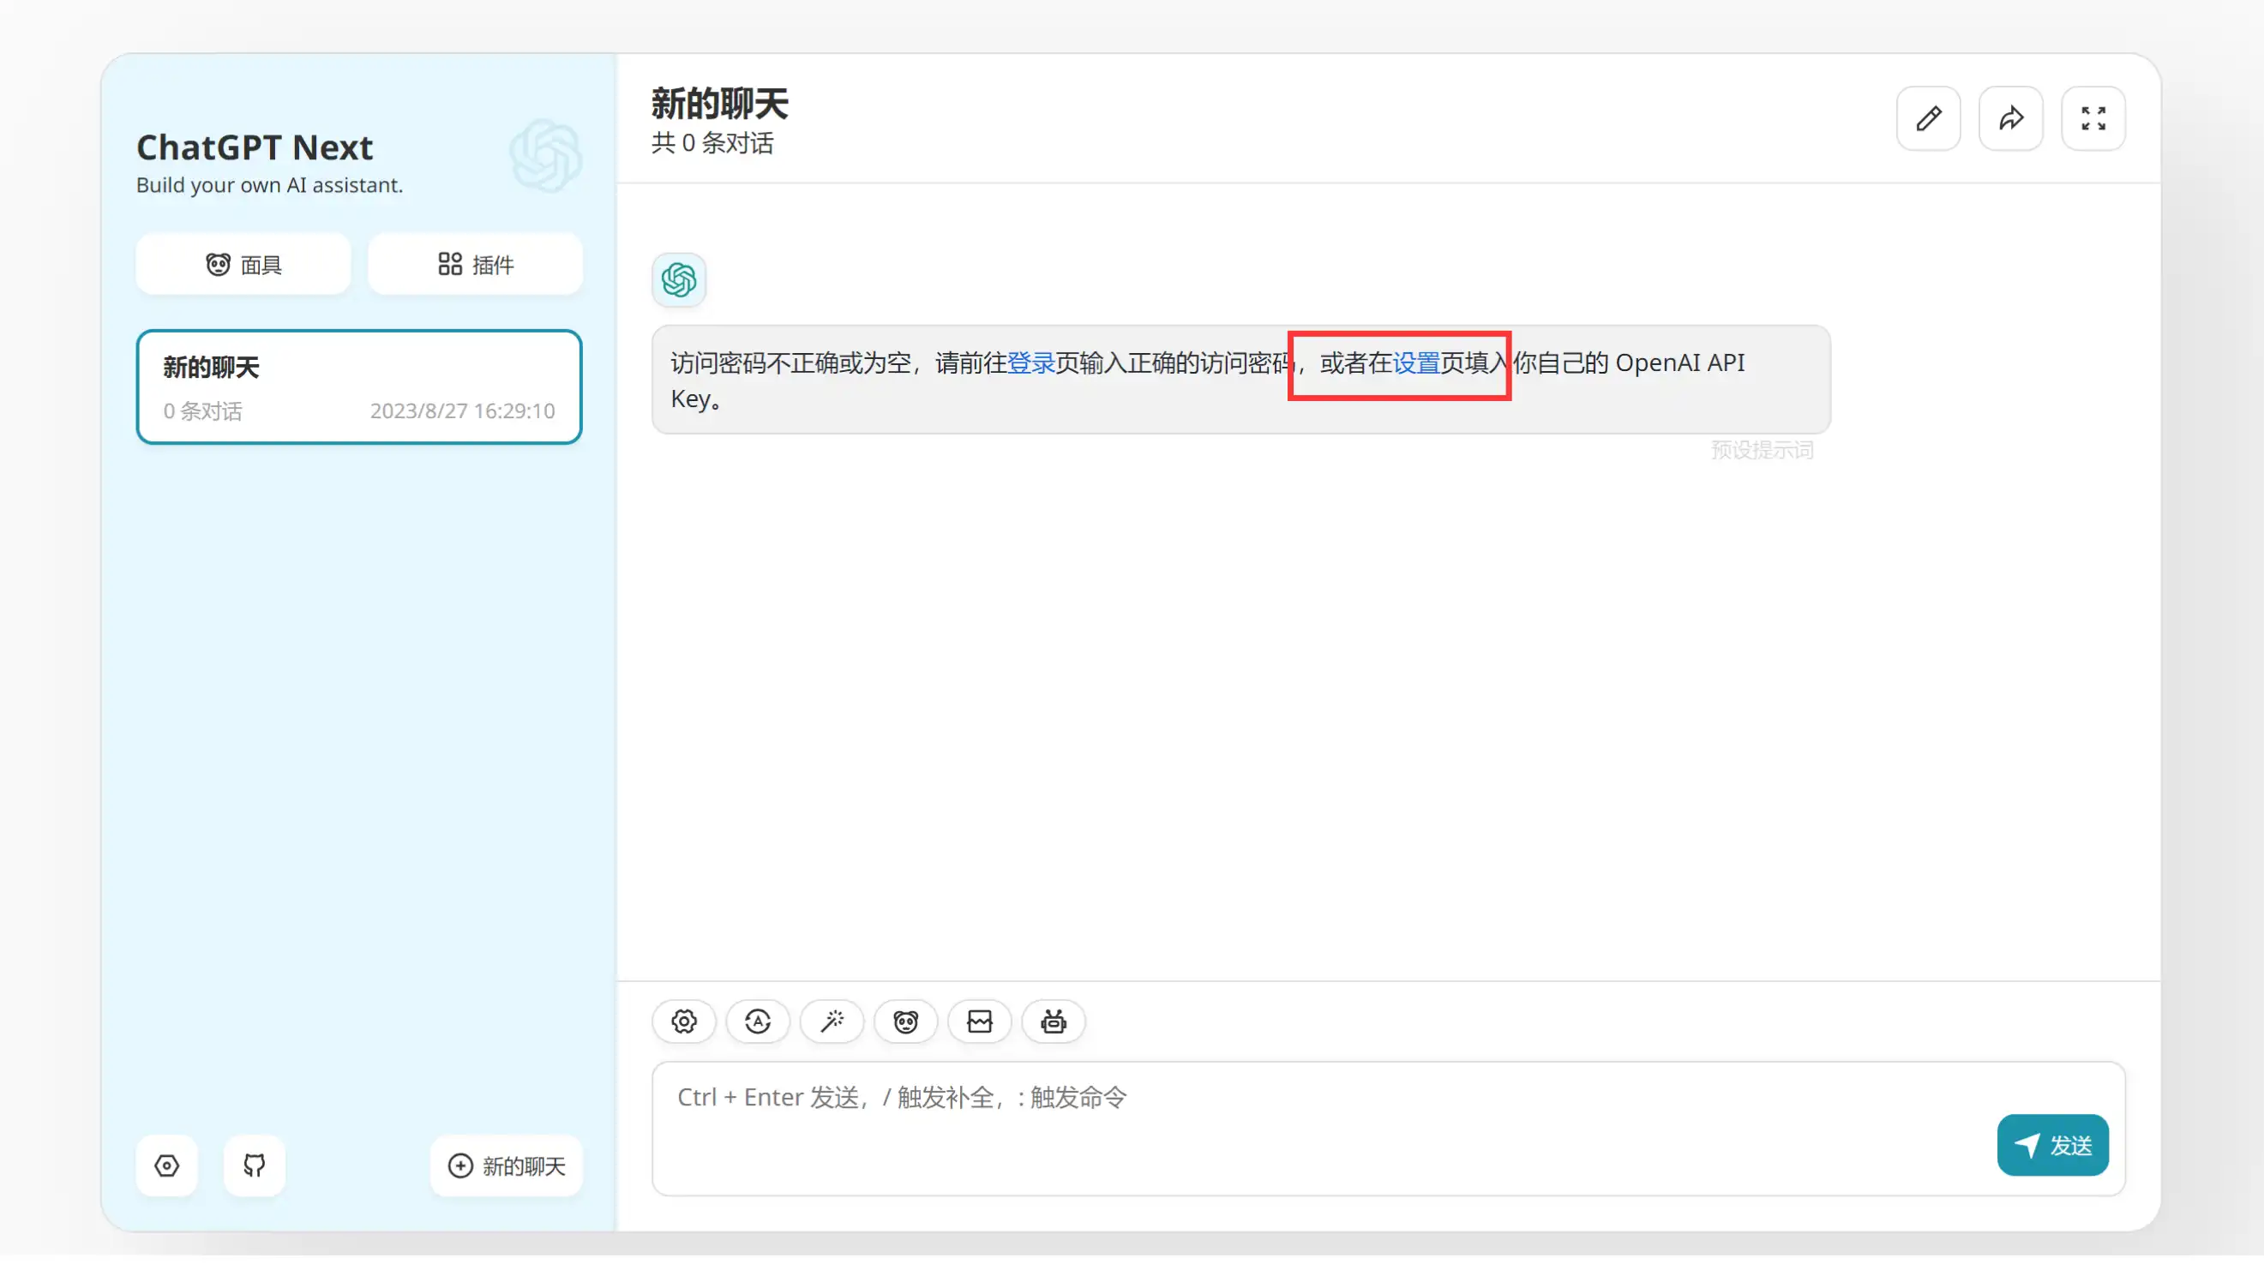Open the chat settings gear icon

click(684, 1021)
